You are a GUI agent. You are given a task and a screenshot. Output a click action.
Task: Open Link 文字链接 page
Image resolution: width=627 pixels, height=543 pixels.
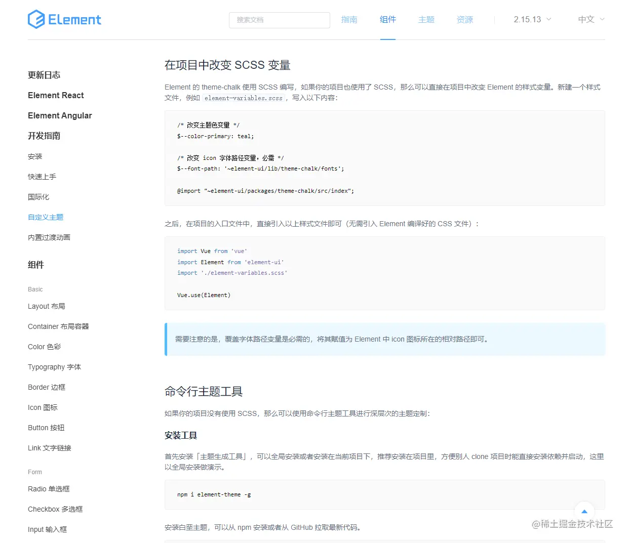click(x=50, y=448)
